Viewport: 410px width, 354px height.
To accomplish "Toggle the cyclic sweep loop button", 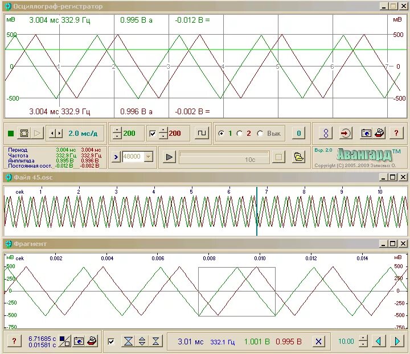I will (24, 134).
